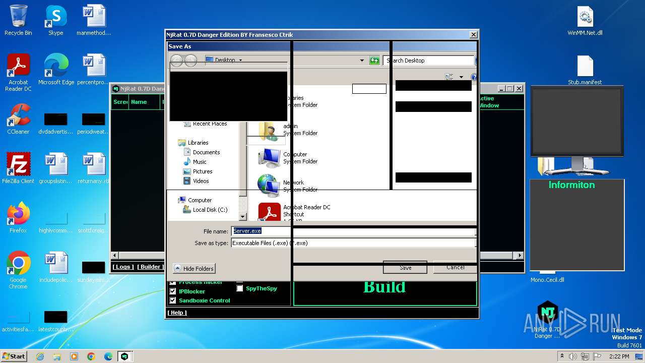Show hidden tray icons arrow

pyautogui.click(x=562, y=356)
